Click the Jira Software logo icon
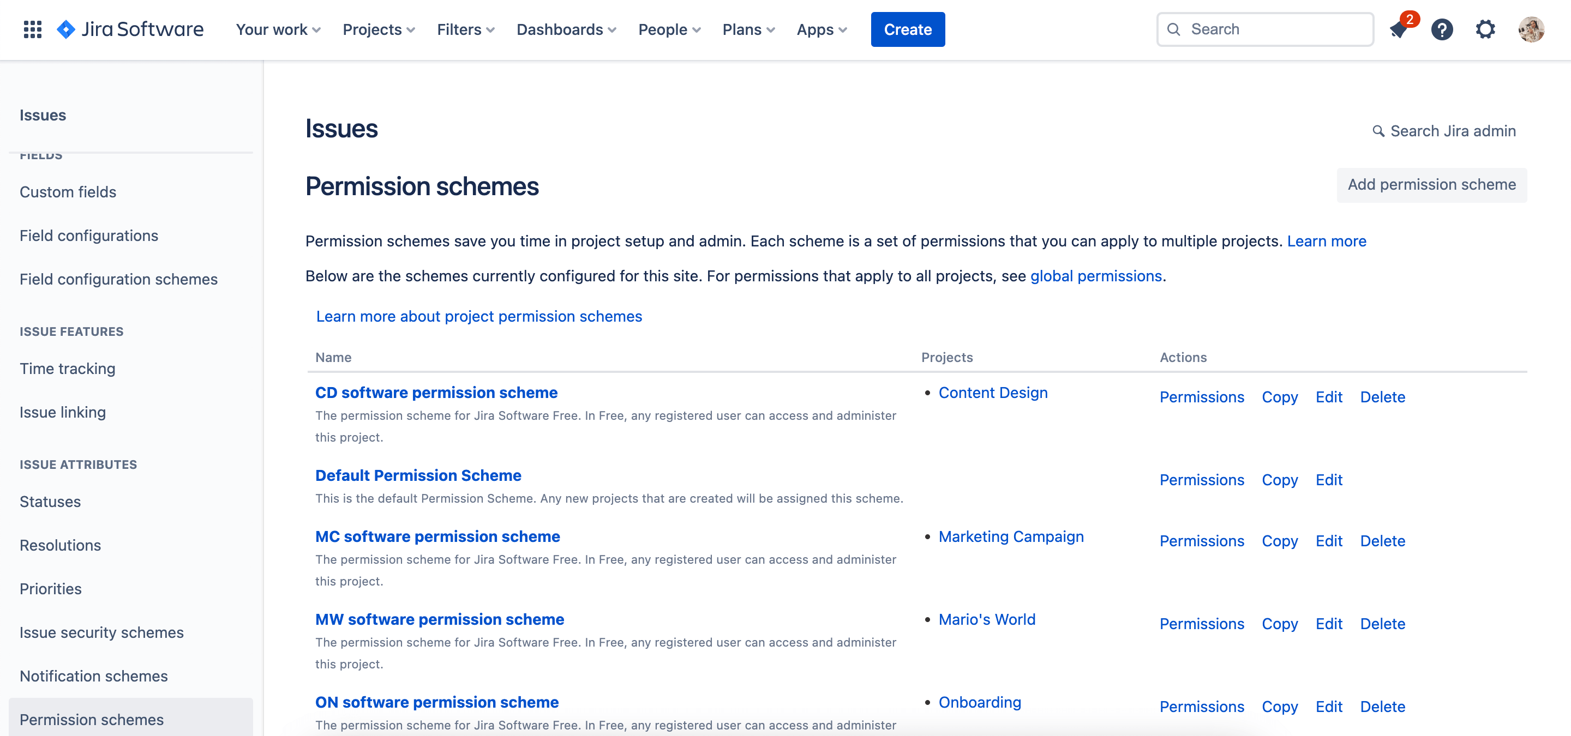This screenshot has width=1571, height=736. pos(67,29)
